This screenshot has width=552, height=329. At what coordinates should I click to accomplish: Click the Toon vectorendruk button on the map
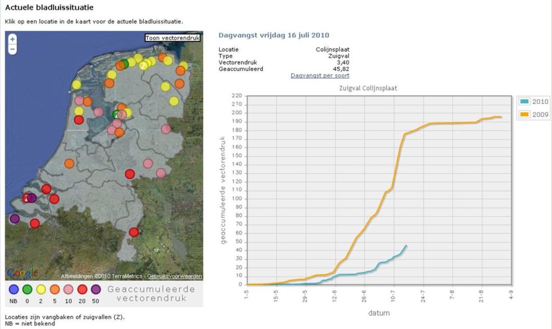(172, 38)
